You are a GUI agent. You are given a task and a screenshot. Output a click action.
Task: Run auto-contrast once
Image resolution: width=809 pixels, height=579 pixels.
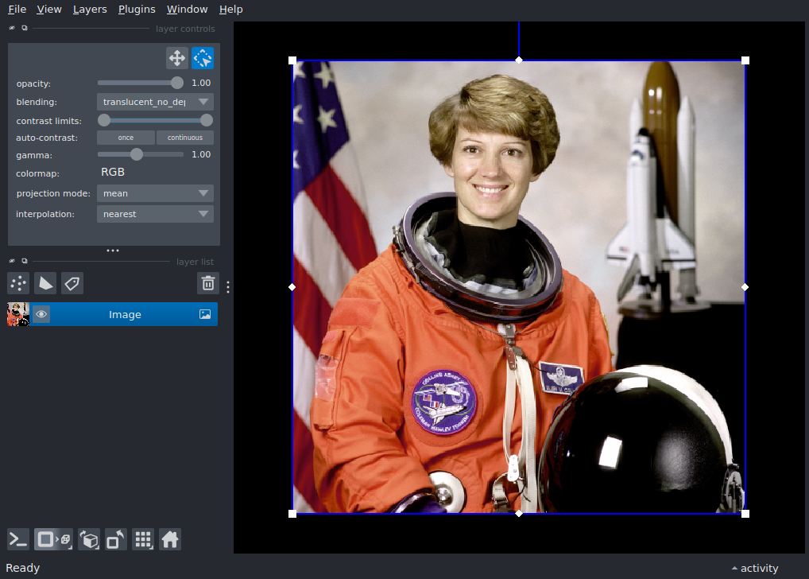126,137
